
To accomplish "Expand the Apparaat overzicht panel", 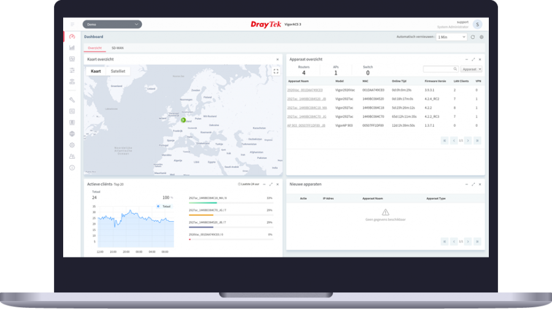I will tap(473, 59).
